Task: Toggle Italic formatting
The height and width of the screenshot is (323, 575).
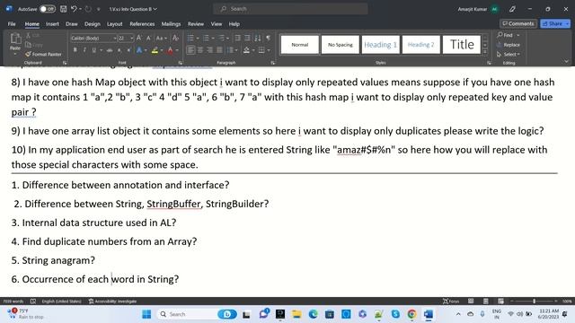Action: pyautogui.click(x=84, y=50)
